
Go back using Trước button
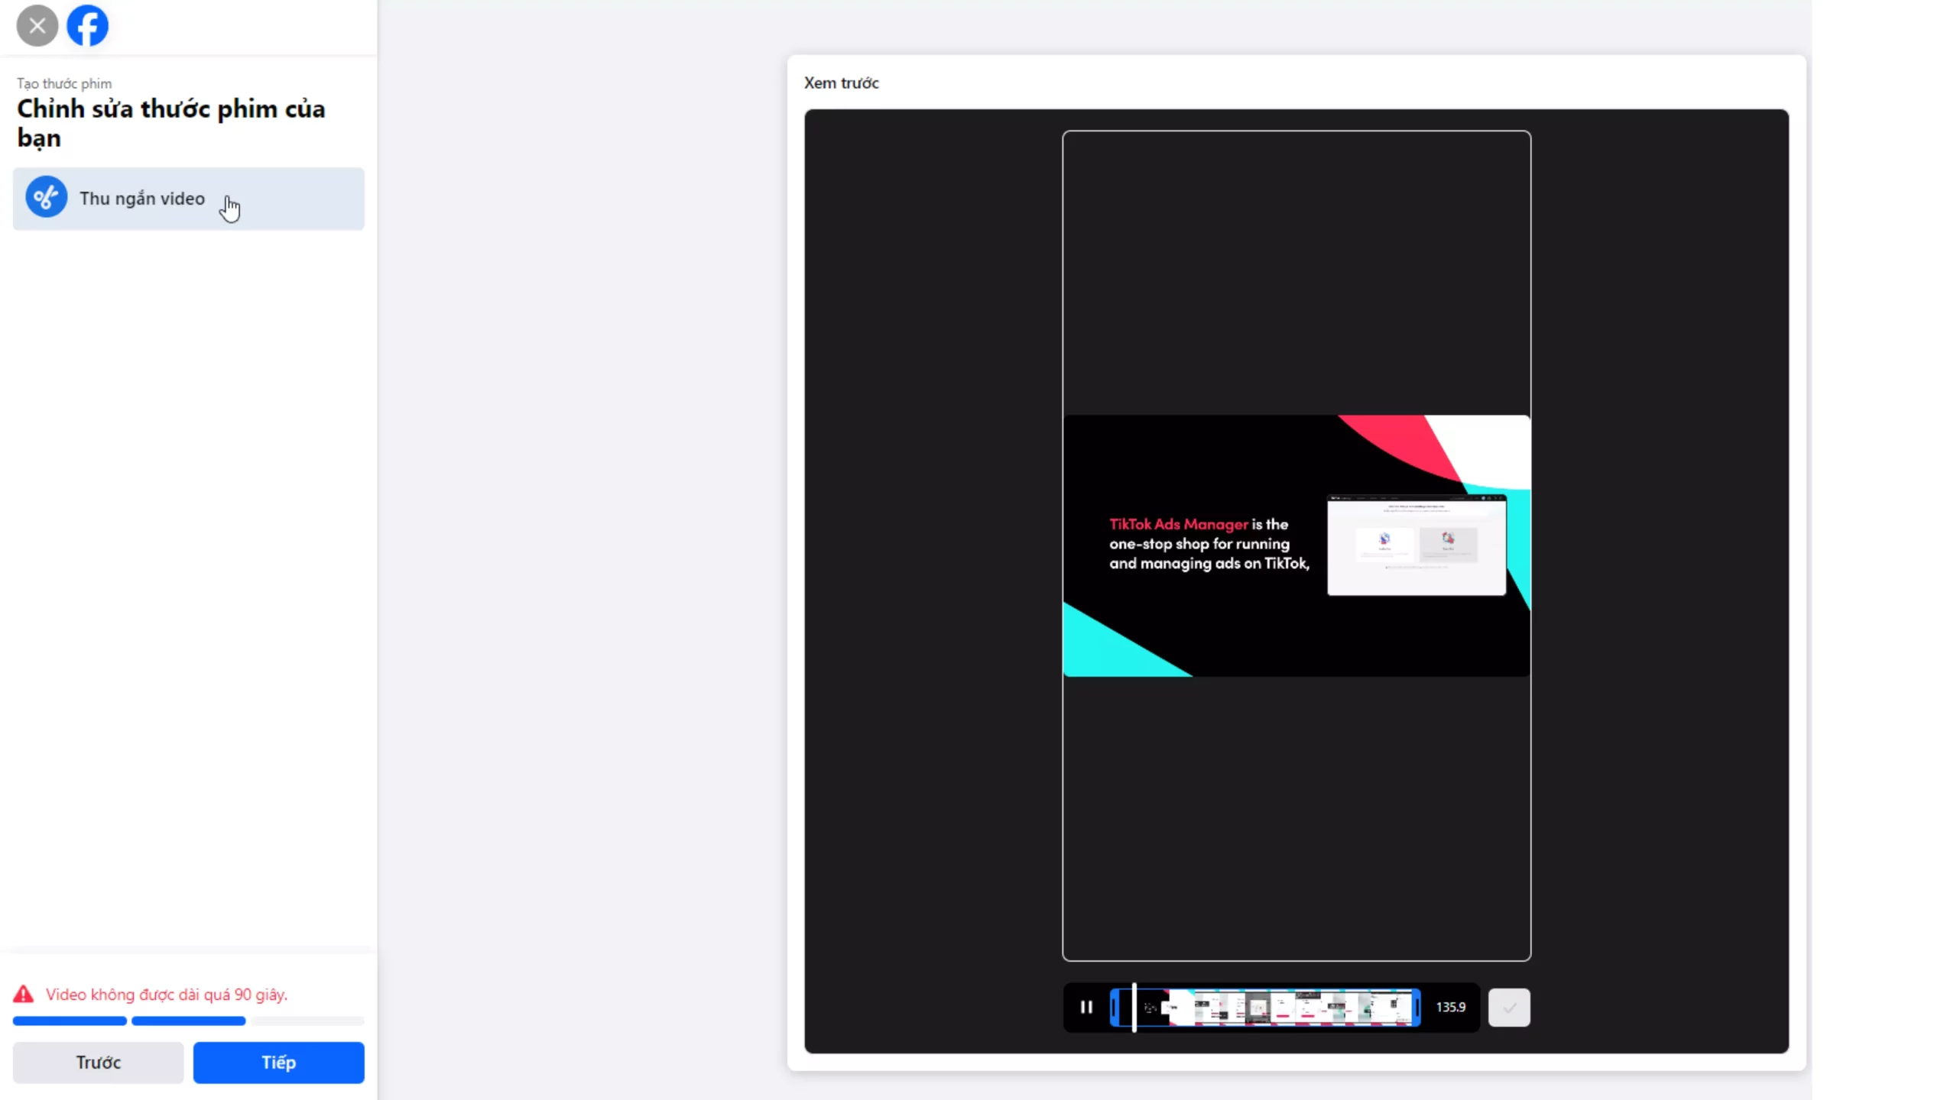point(98,1063)
